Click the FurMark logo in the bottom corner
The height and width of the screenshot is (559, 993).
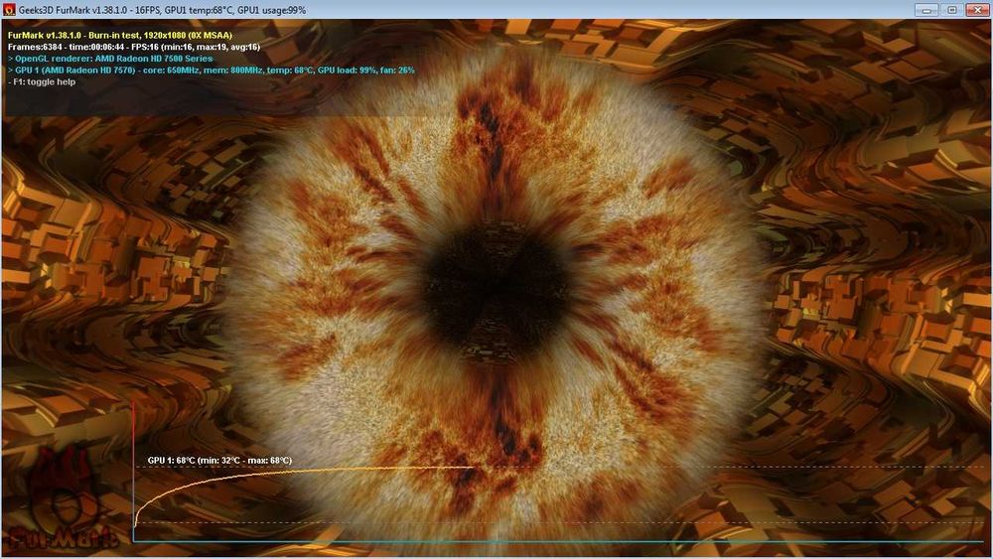point(62,498)
